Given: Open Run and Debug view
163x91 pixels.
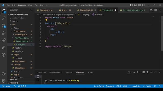Looking at the screenshot, I should point(4,33).
